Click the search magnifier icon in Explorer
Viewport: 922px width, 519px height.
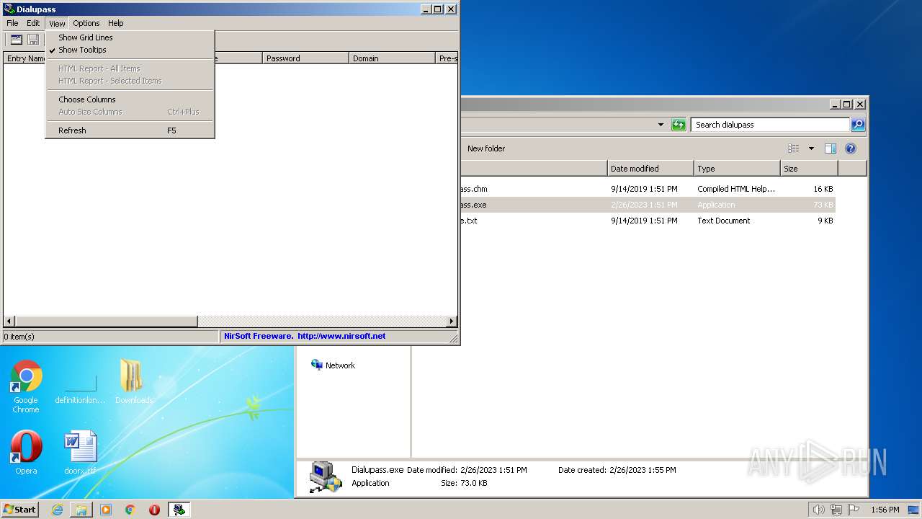click(857, 125)
